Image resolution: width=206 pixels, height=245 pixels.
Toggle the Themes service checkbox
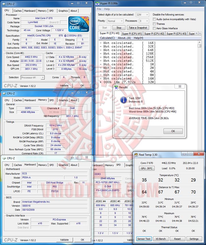[x=154, y=24]
